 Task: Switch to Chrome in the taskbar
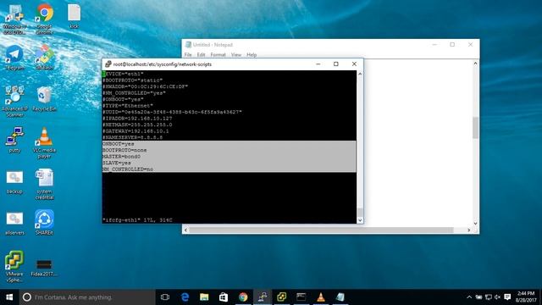click(243, 297)
